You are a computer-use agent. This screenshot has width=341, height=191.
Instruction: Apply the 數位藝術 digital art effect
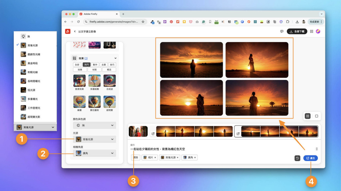[94, 101]
